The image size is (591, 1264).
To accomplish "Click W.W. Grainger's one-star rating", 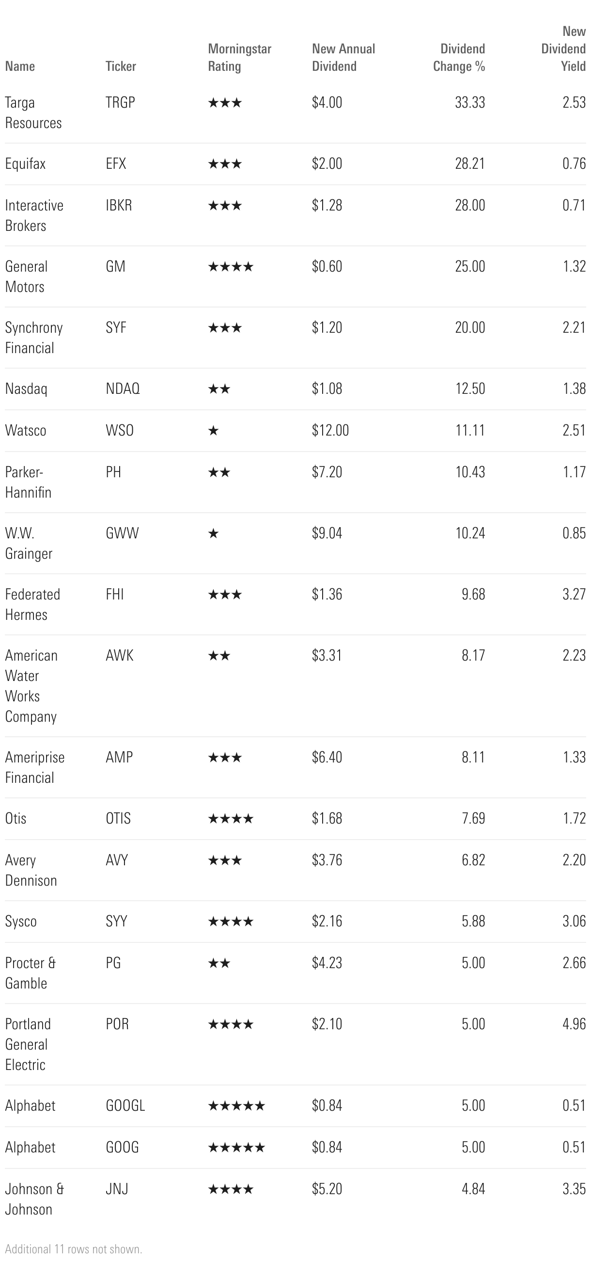I will [213, 534].
